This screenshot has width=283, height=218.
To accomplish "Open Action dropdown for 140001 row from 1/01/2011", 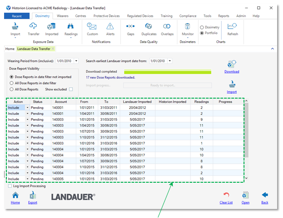I will coord(27,108).
